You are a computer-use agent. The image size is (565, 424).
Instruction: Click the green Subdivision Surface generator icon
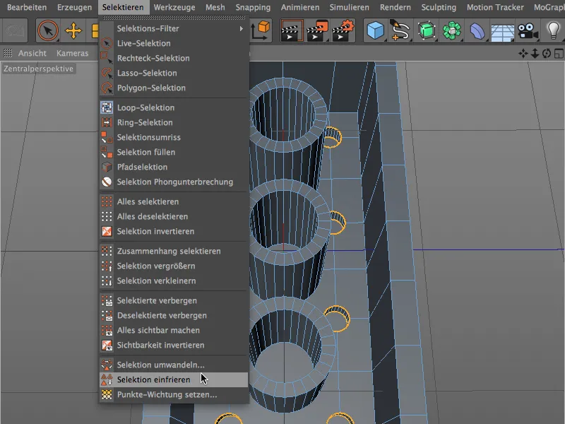[427, 30]
